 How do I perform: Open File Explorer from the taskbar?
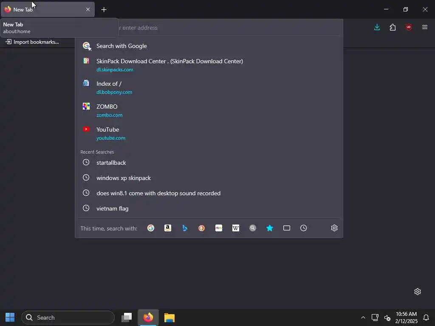169,318
